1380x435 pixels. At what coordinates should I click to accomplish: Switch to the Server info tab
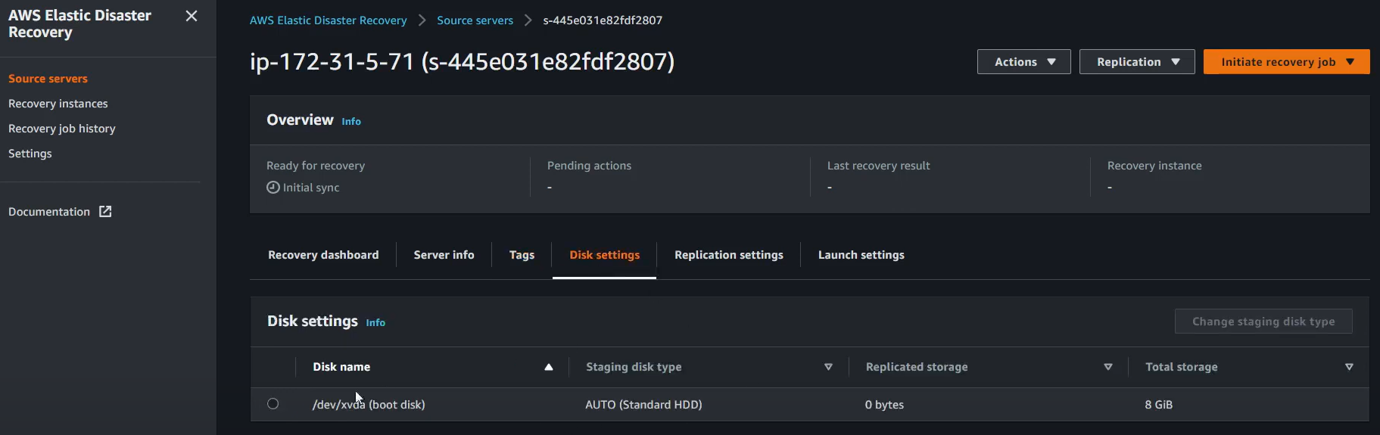tap(444, 255)
